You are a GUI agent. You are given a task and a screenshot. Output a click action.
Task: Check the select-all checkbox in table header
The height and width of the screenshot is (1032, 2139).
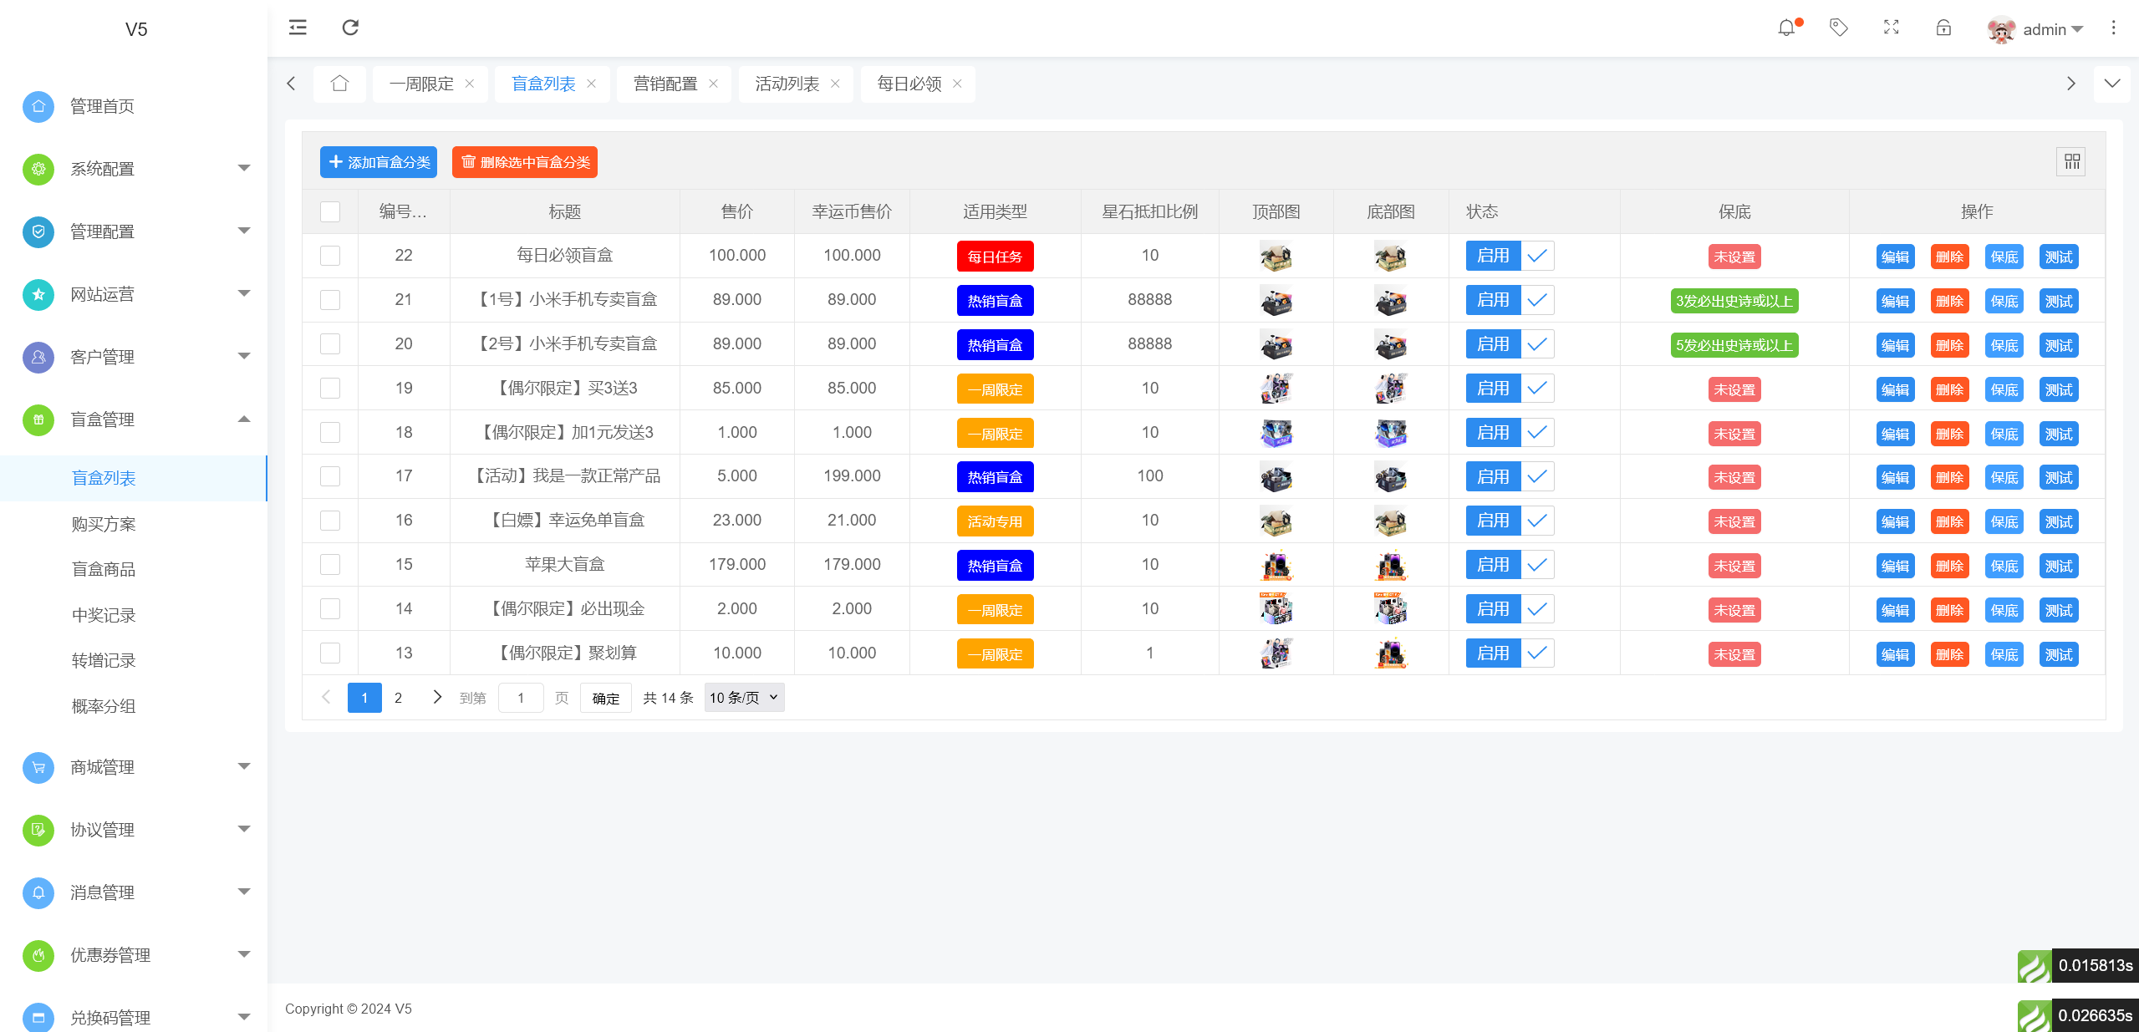coord(330,211)
